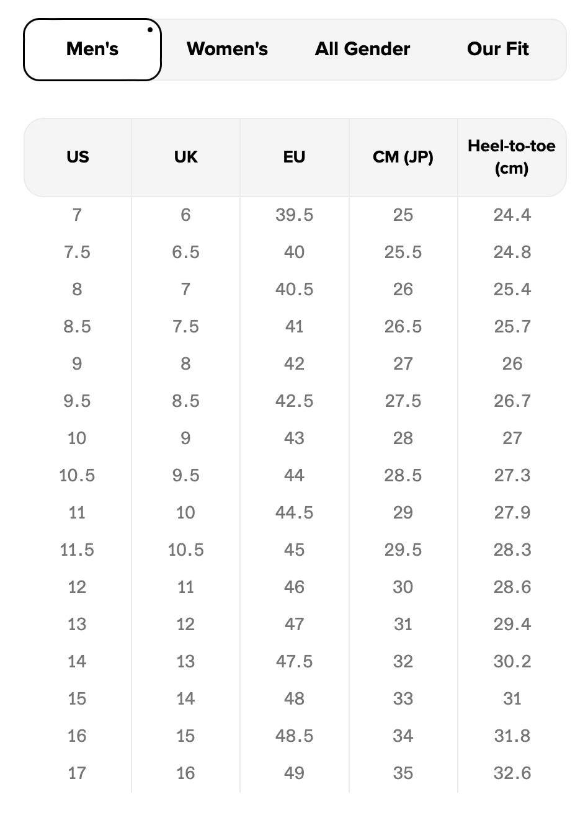
Task: Click the EU column header
Action: tap(294, 157)
